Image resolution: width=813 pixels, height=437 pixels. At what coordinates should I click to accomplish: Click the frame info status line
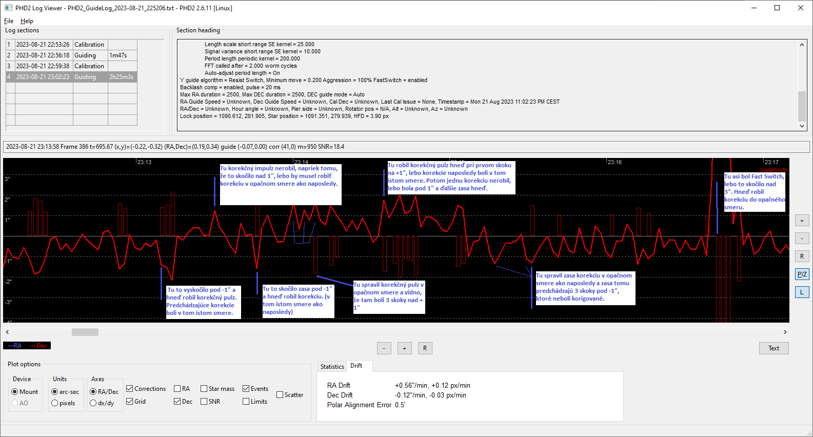click(x=406, y=147)
